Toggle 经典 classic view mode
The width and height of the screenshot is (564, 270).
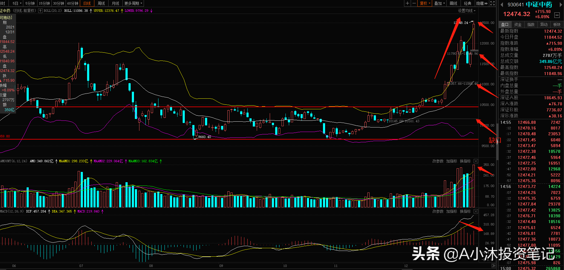(x=468, y=3)
